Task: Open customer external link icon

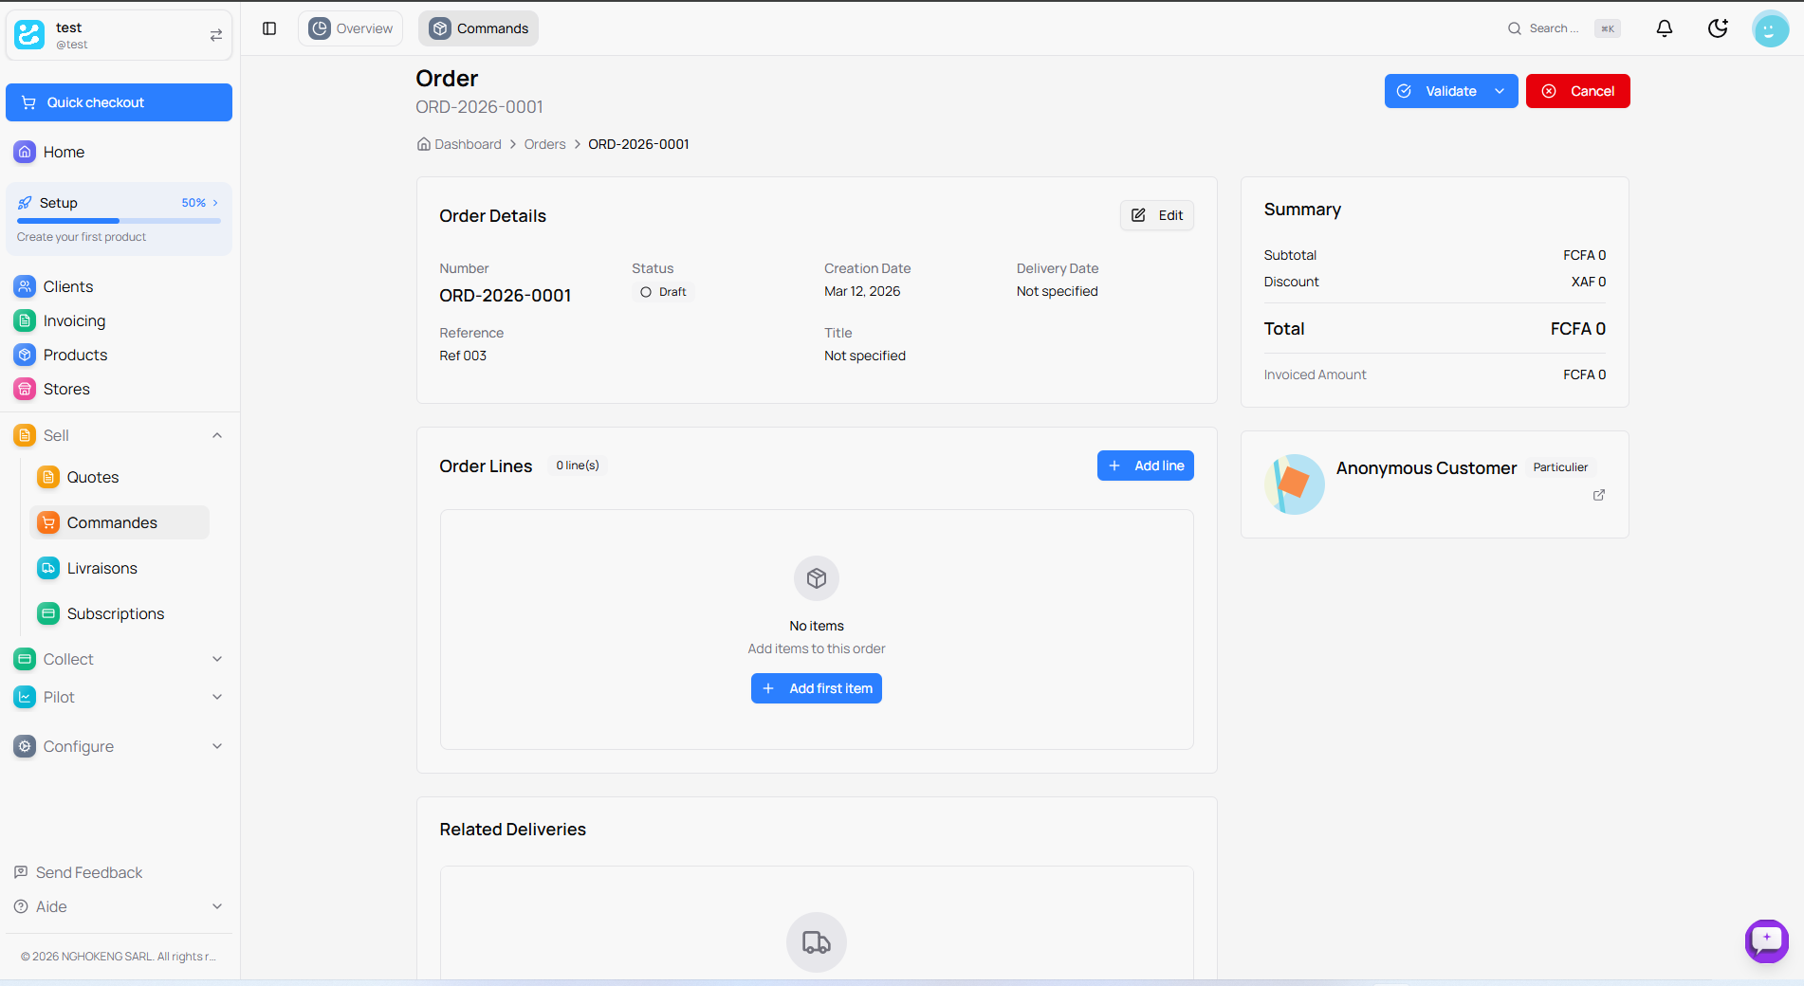Action: [x=1599, y=495]
